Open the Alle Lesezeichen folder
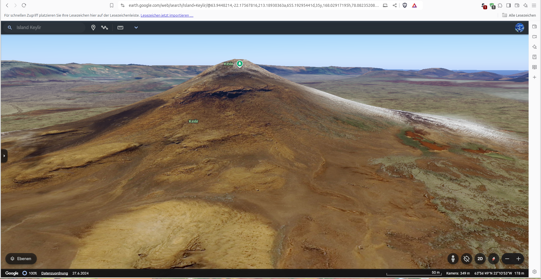 [x=519, y=15]
